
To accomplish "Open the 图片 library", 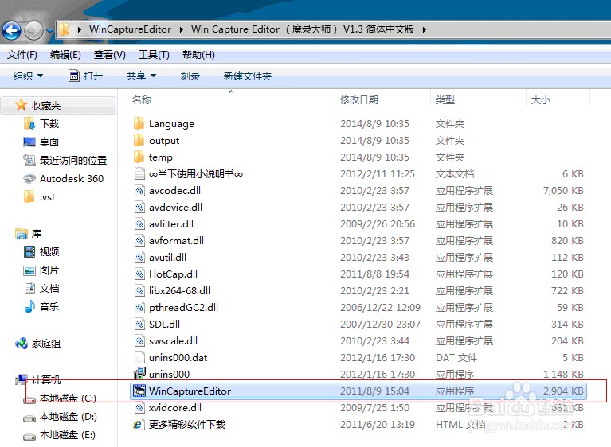I will click(x=41, y=270).
